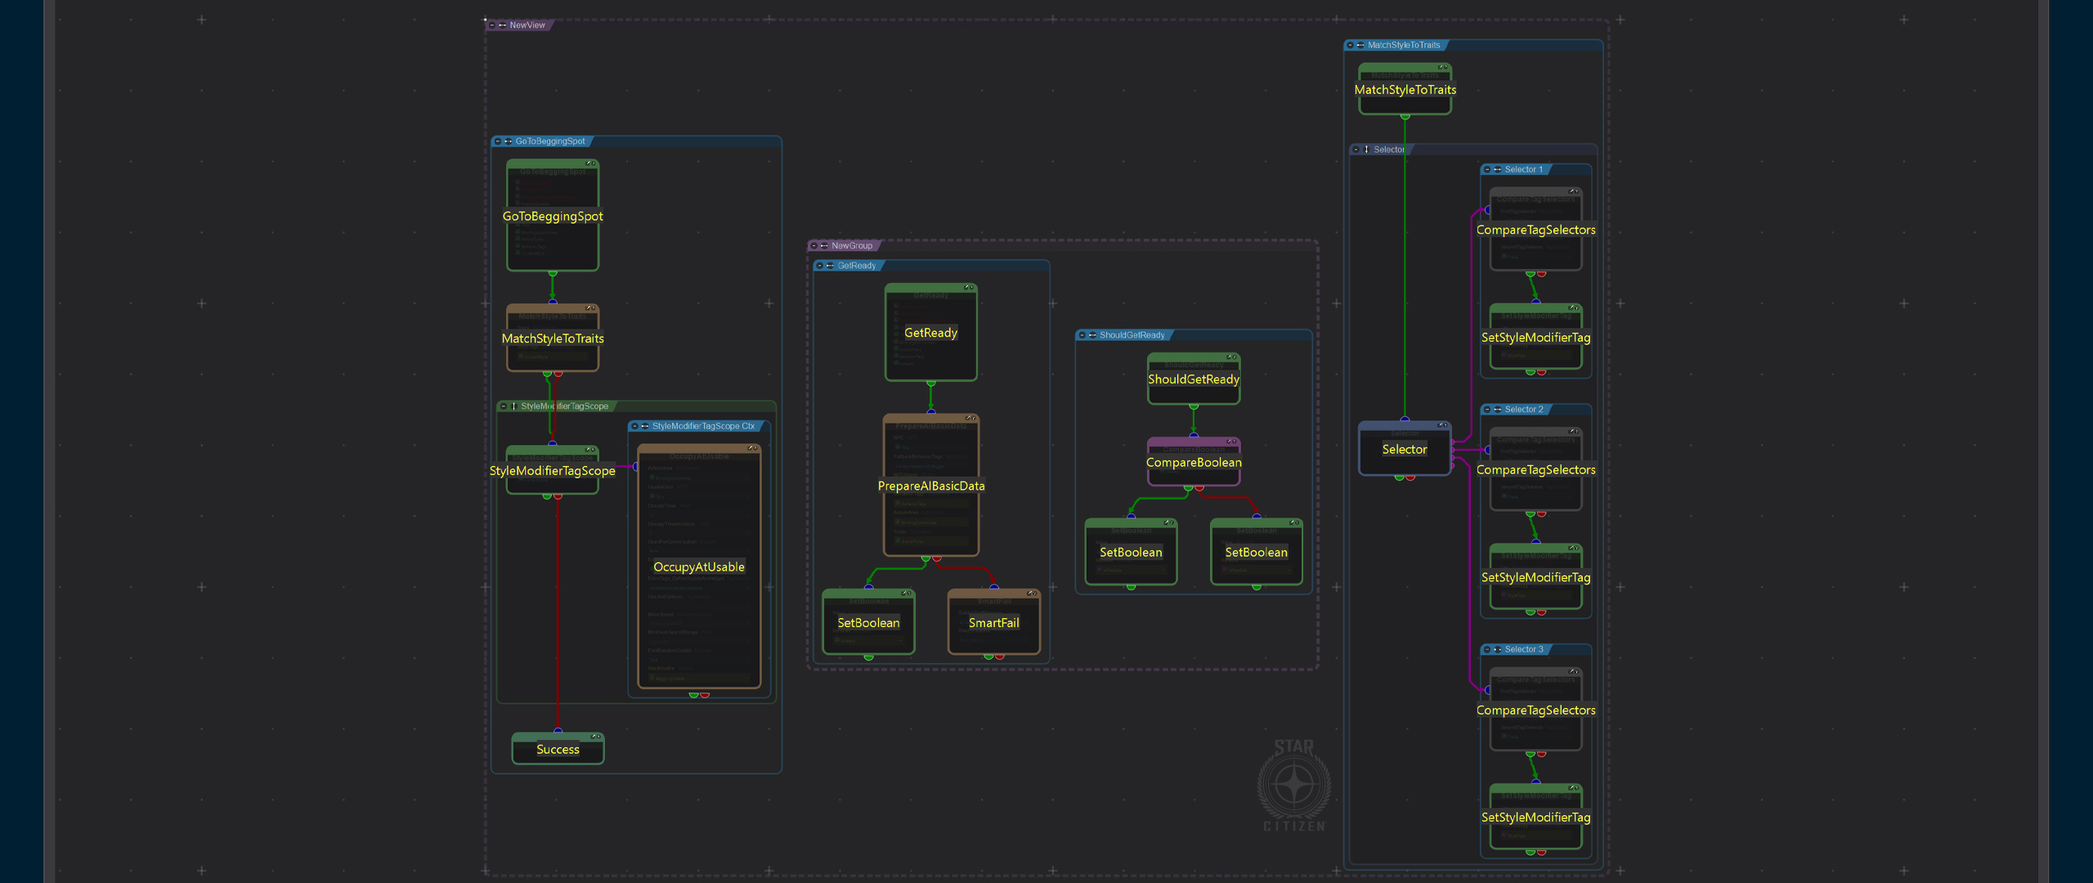The width and height of the screenshot is (2093, 883).
Task: Select the ShouldGetReady node
Action: [1193, 379]
